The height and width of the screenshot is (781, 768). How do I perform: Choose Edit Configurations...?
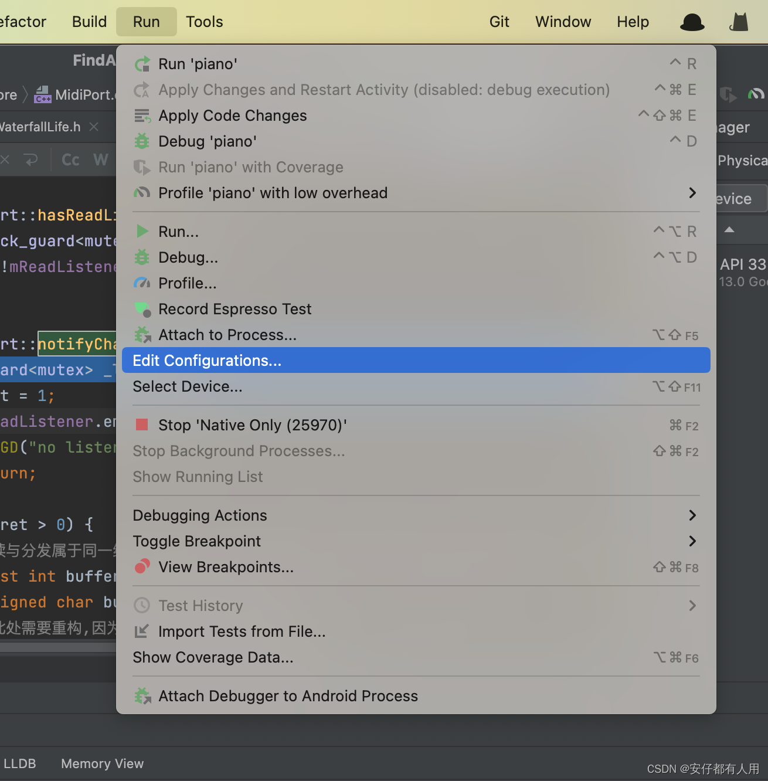point(416,361)
